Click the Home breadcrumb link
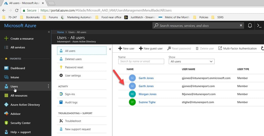Screen dimensions: 264x136 pyautogui.click(x=60, y=32)
